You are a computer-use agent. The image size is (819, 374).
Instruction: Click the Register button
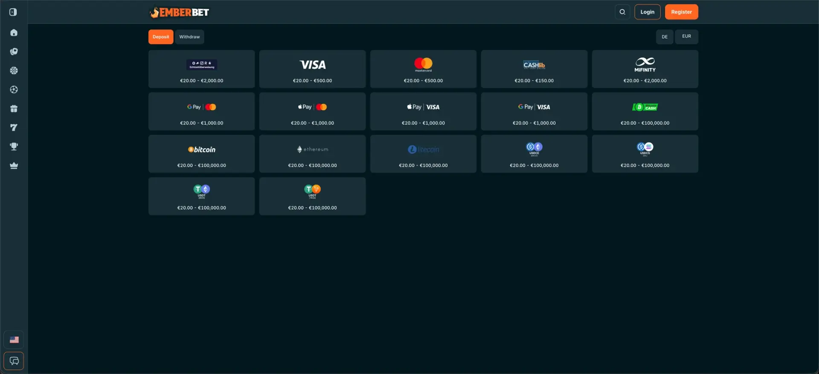tap(681, 12)
